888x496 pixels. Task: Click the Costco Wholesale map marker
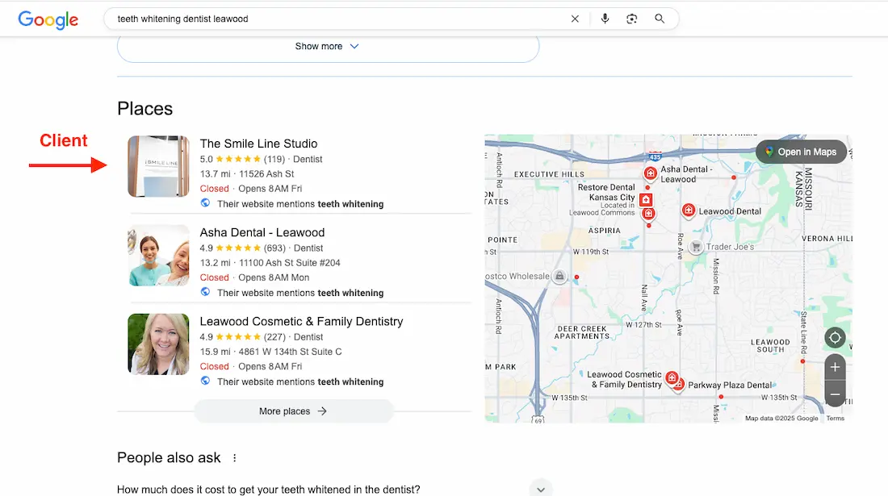pyautogui.click(x=559, y=276)
